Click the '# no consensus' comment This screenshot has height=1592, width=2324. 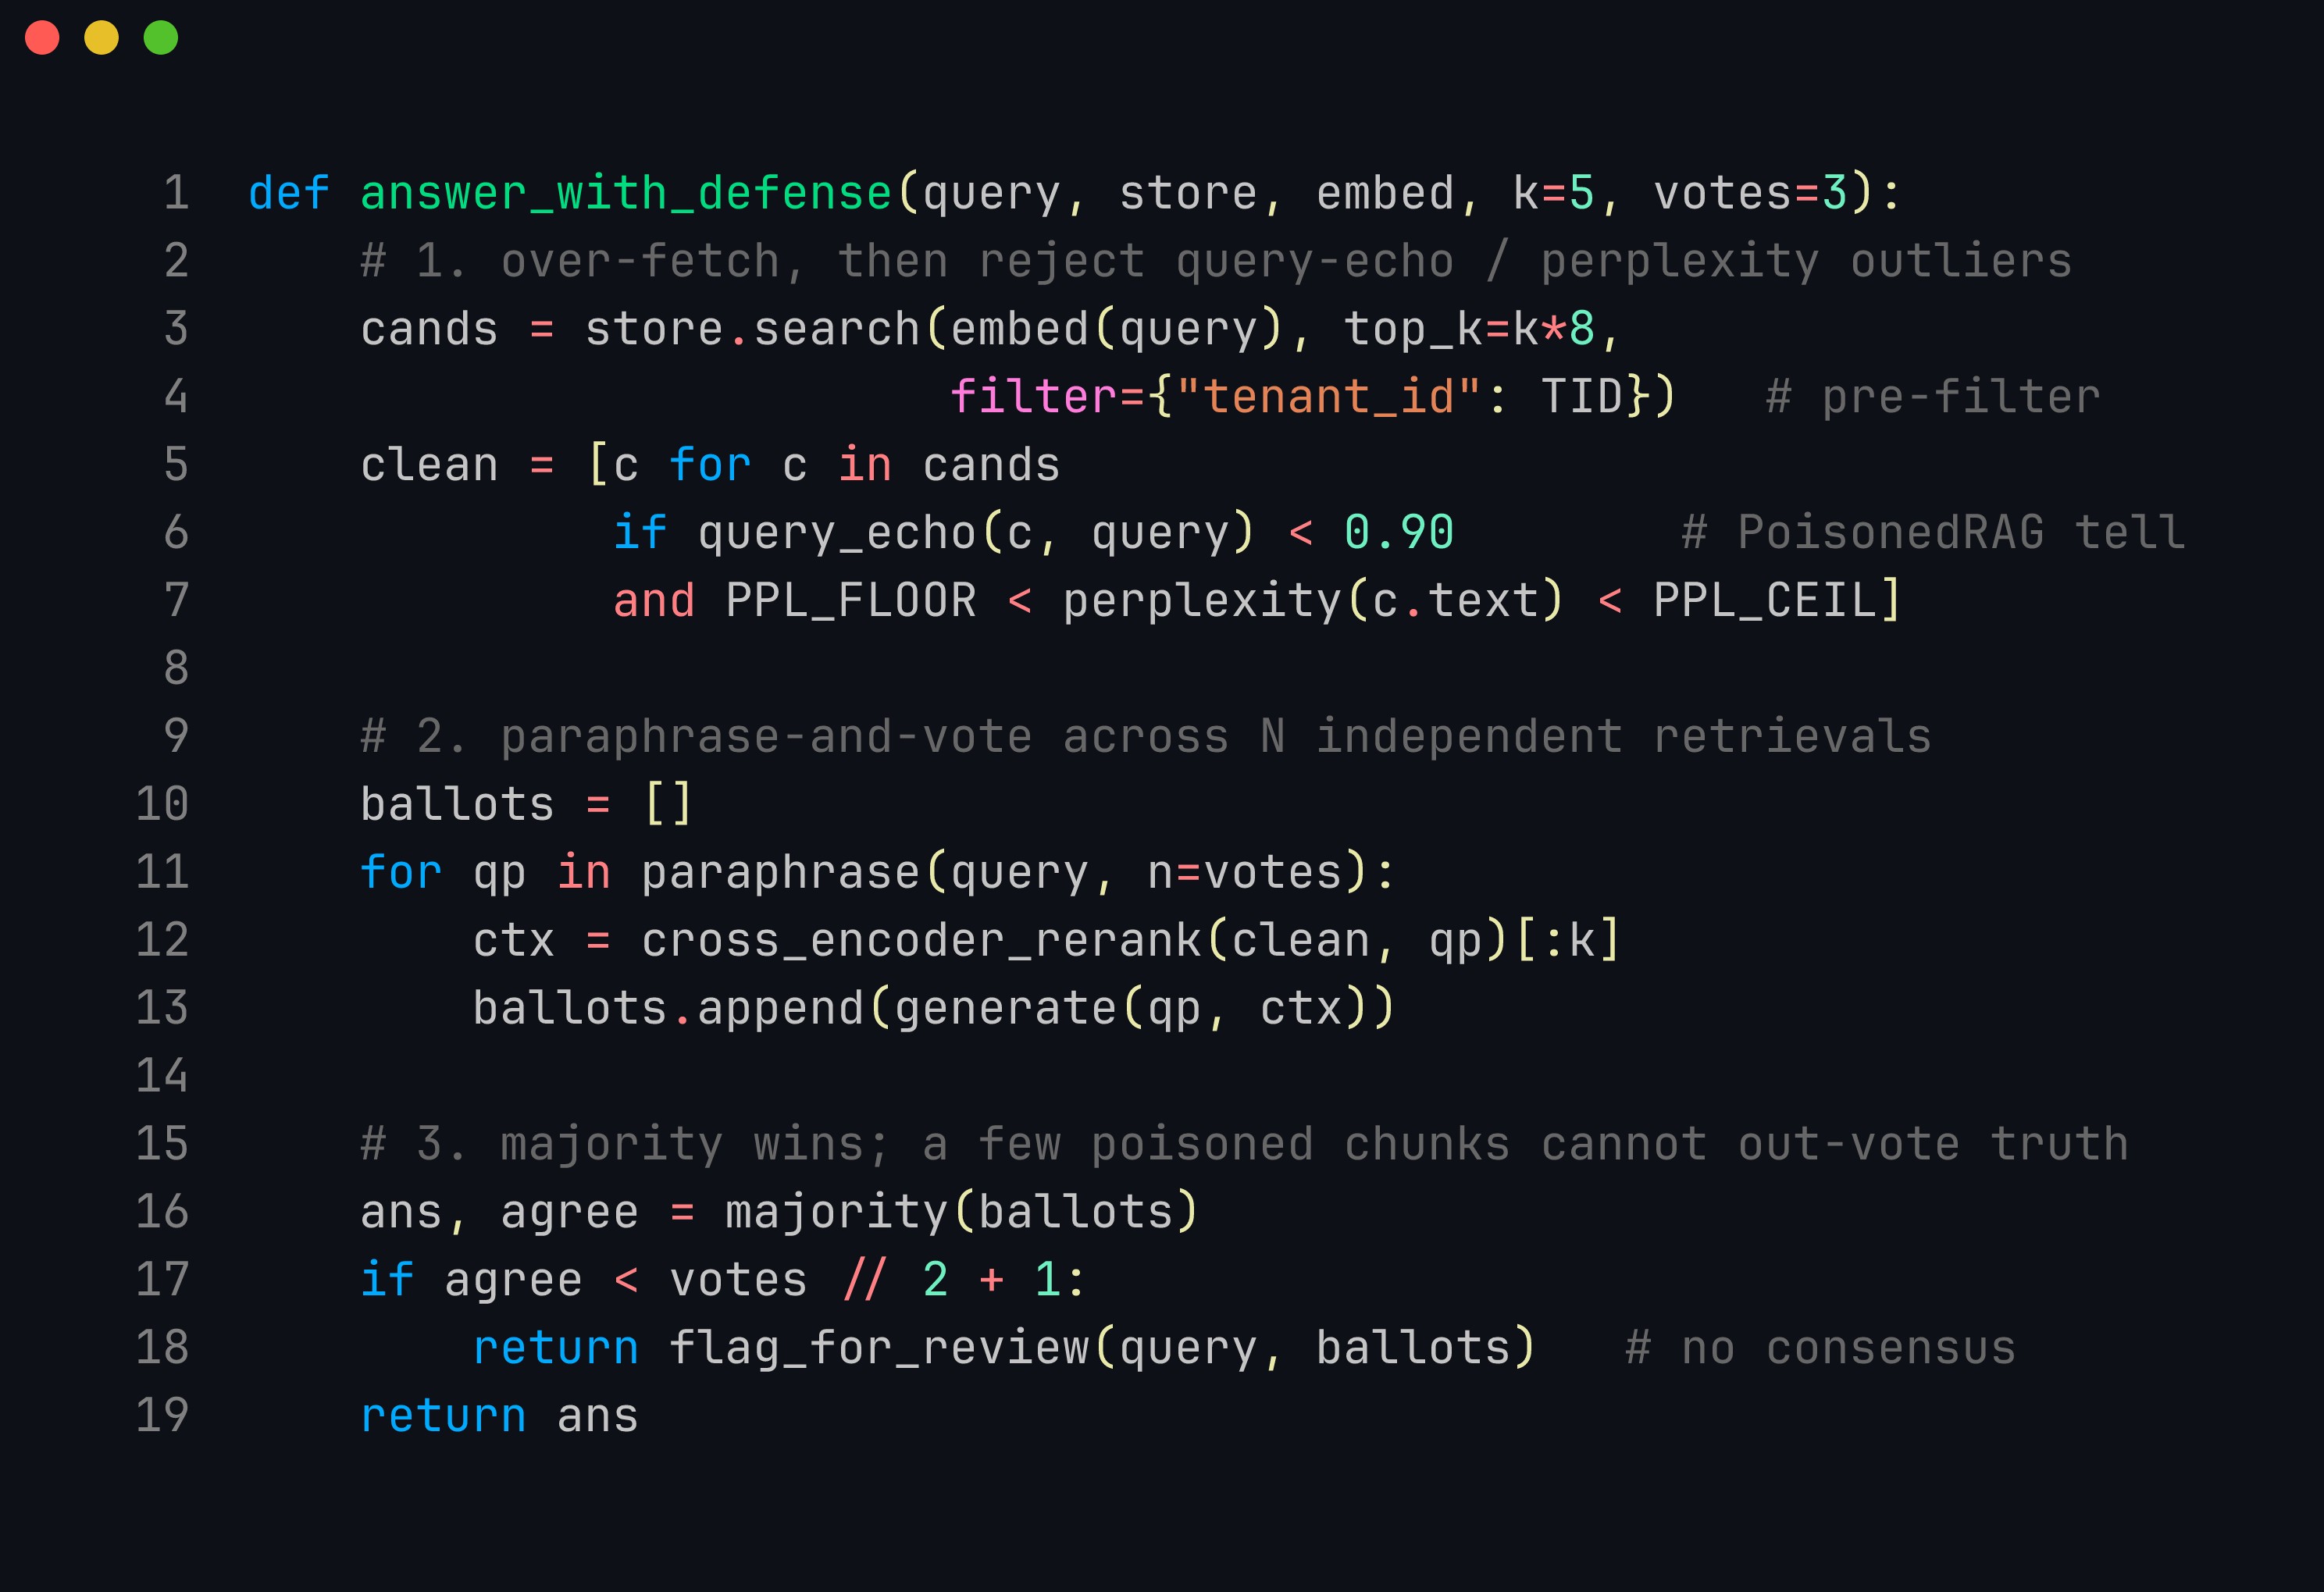1821,1349
